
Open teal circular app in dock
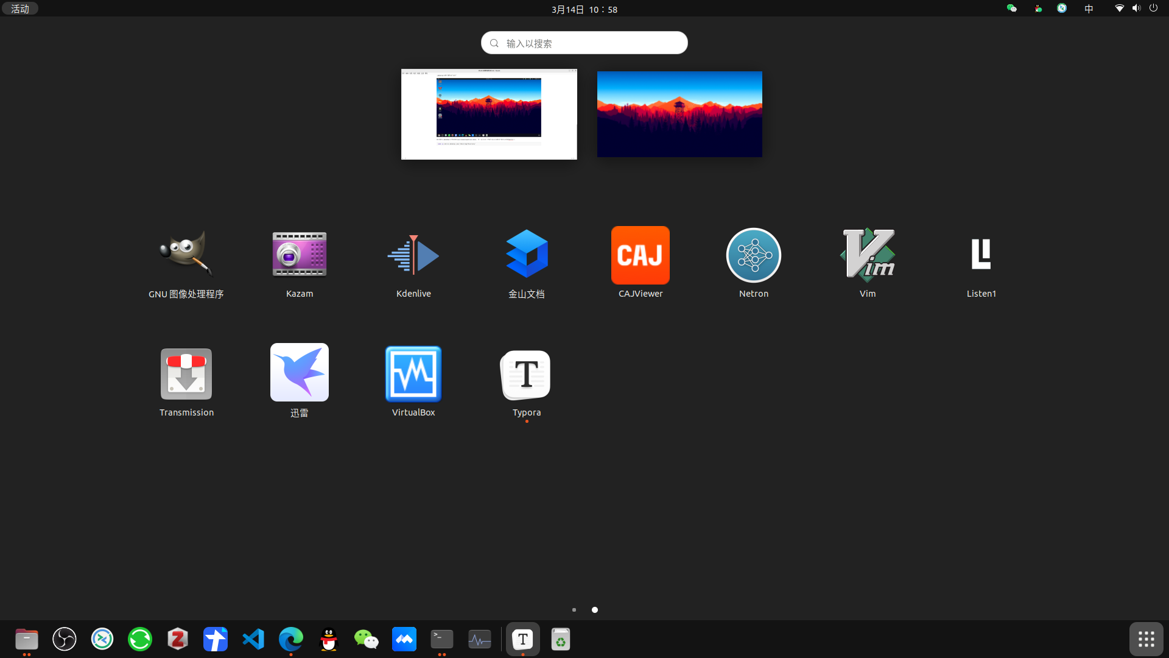(x=102, y=639)
